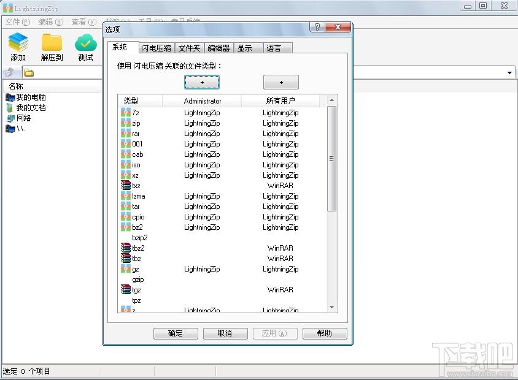Click the WinRAR icon beside txz
518x380 pixels.
pyautogui.click(x=126, y=186)
